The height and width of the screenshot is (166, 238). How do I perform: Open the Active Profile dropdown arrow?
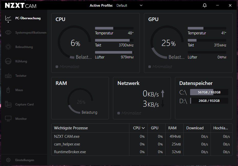(141, 5)
